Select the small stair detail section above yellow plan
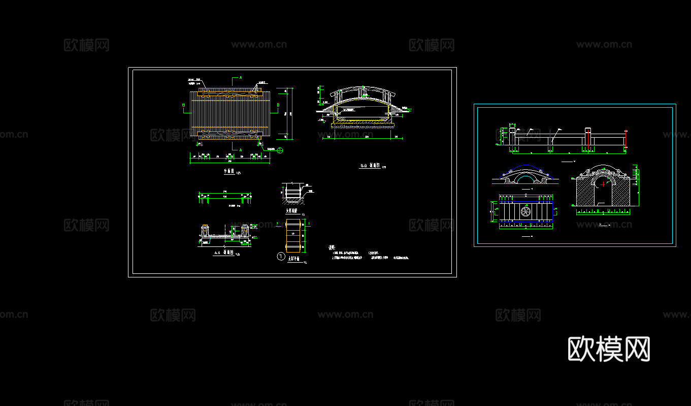 294,194
